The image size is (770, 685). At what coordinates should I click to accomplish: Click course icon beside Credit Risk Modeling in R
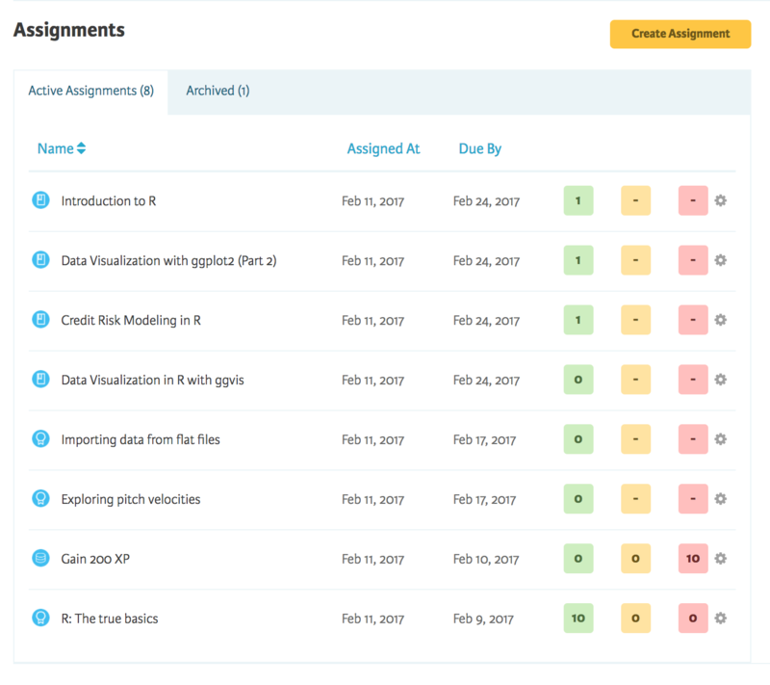point(40,320)
